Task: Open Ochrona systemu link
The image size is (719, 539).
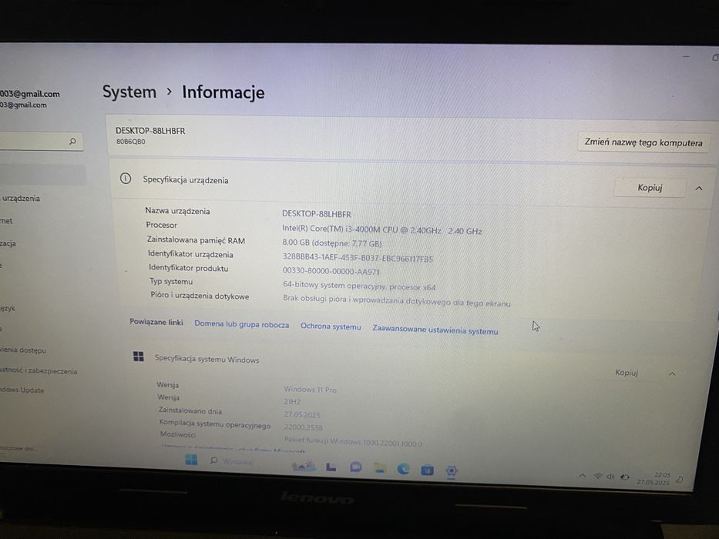Action: (331, 326)
